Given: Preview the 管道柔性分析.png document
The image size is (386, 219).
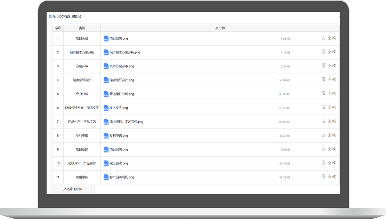Looking at the screenshot, I should tap(323, 93).
